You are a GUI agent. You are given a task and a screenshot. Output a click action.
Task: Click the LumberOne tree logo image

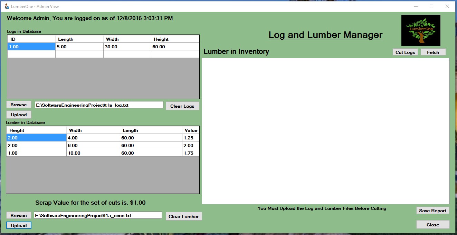coord(420,30)
